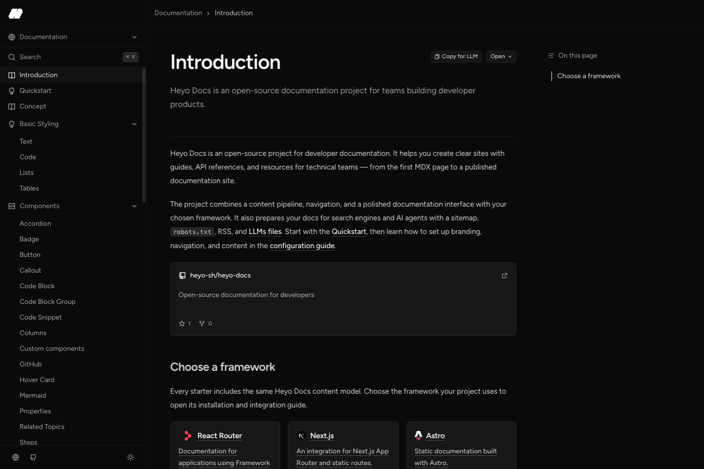Image resolution: width=704 pixels, height=469 pixels.
Task: Open the Accordion component page
Action: tap(35, 224)
